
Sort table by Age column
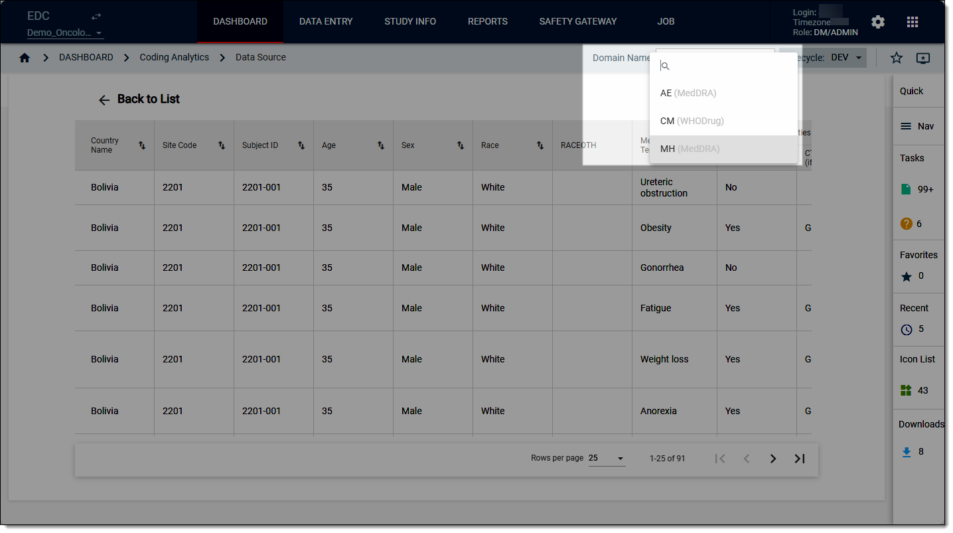(x=381, y=145)
